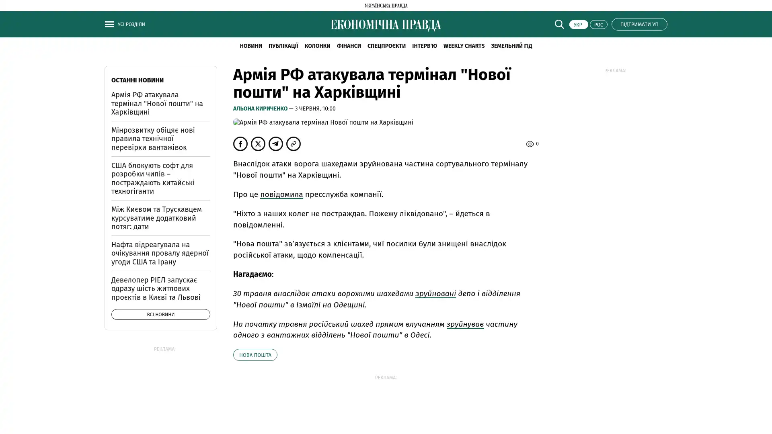The width and height of the screenshot is (772, 434).
Task: Open the article lead image
Action: 323,122
